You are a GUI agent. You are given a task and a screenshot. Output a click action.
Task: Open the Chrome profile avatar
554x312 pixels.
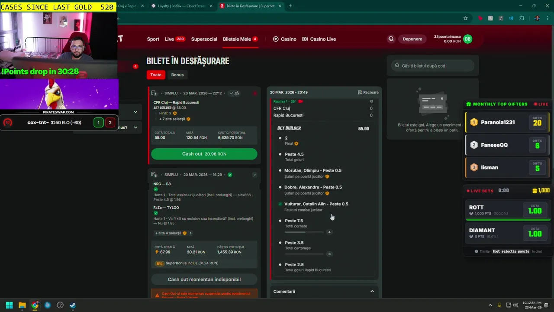[537, 18]
